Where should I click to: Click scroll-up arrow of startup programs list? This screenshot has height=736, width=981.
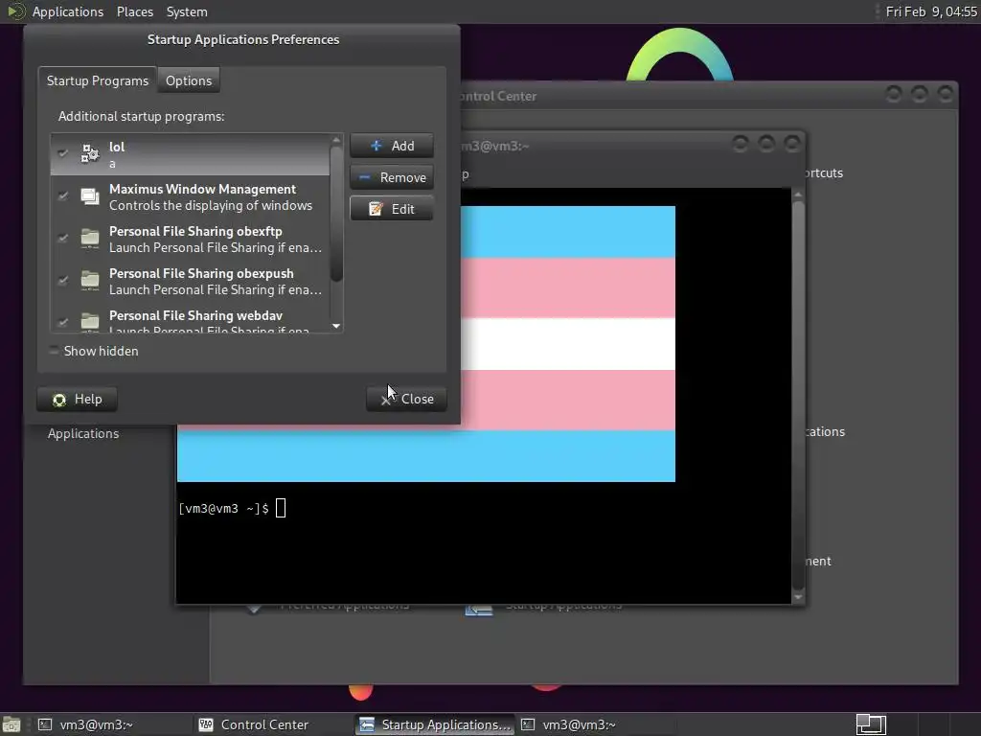tap(336, 139)
